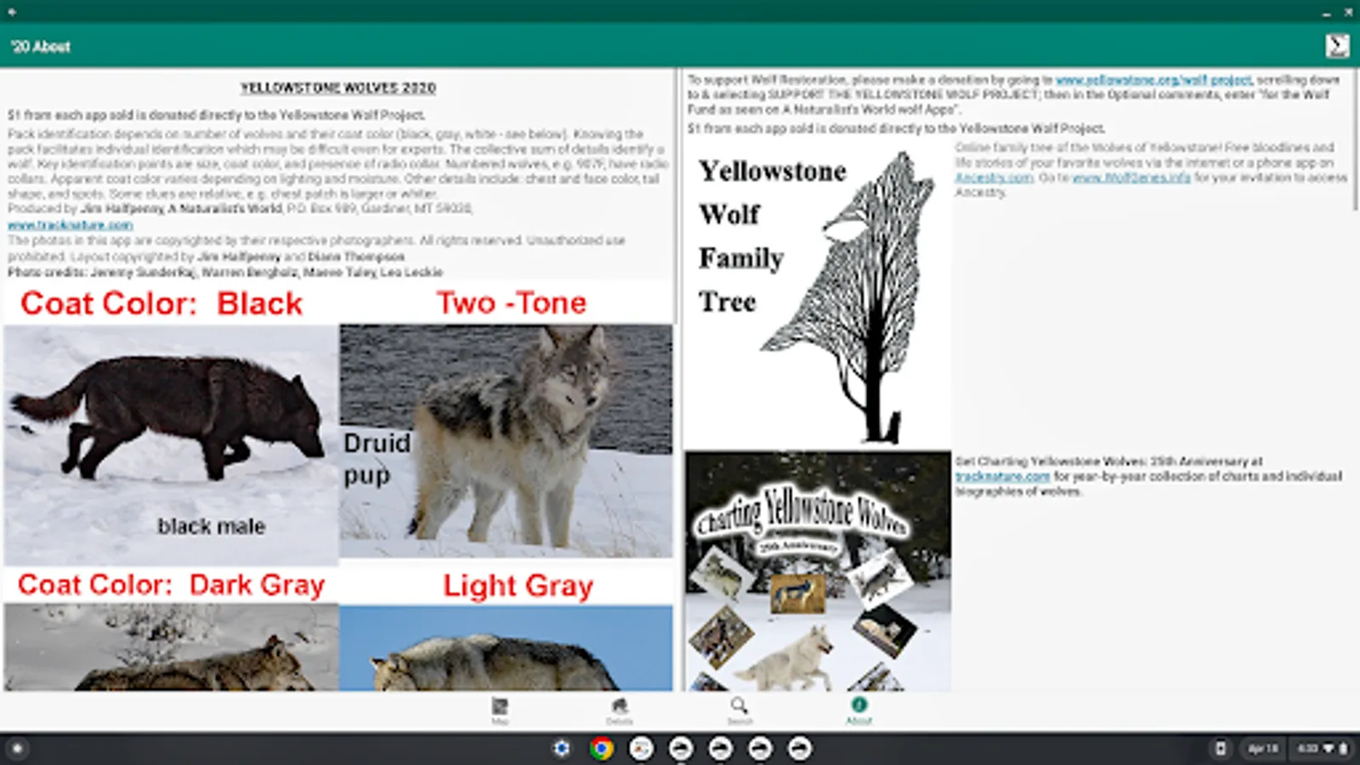Open the yellowstone.org wolf-project link
Image resolution: width=1360 pixels, height=765 pixels.
click(x=1153, y=79)
